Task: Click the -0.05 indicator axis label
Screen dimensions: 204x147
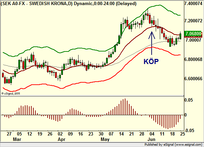Action: pyautogui.click(x=189, y=130)
